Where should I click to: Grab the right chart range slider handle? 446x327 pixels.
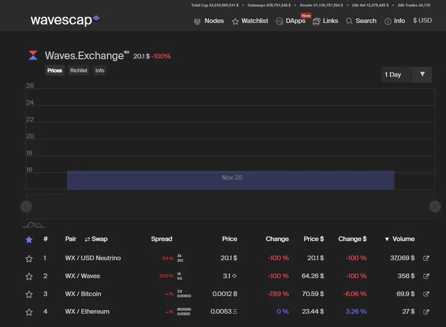click(x=435, y=206)
